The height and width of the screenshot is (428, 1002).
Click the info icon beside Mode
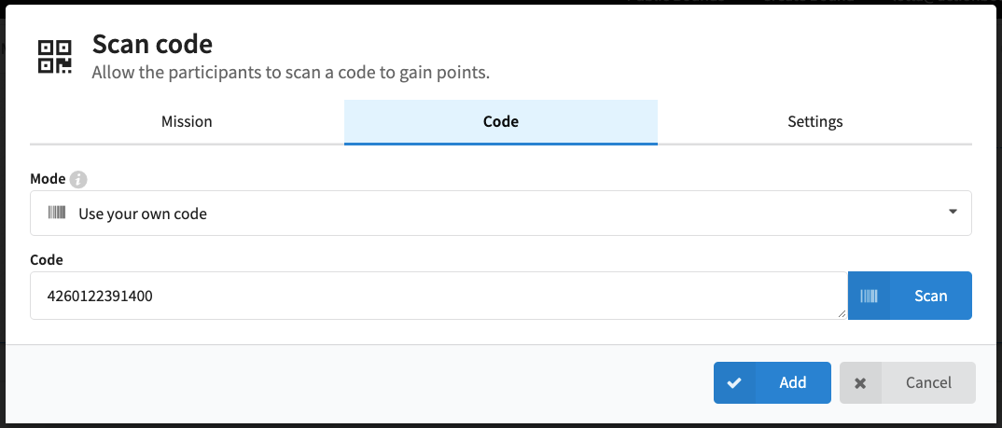click(78, 180)
